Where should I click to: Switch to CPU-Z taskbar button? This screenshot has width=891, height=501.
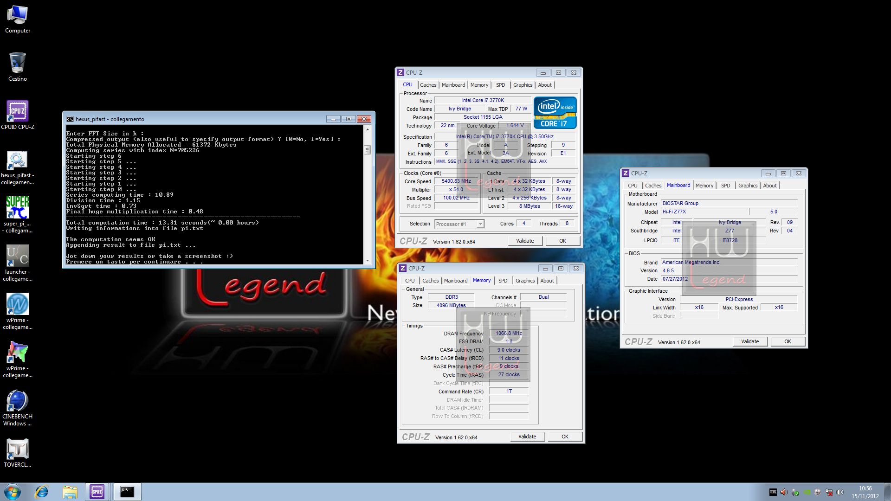tap(97, 492)
